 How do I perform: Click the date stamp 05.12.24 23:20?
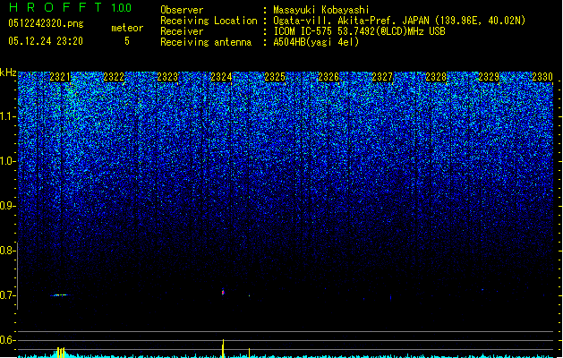point(46,41)
